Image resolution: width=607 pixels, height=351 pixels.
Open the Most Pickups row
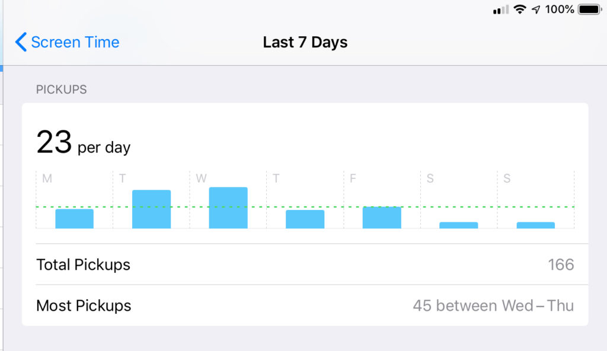click(x=305, y=306)
